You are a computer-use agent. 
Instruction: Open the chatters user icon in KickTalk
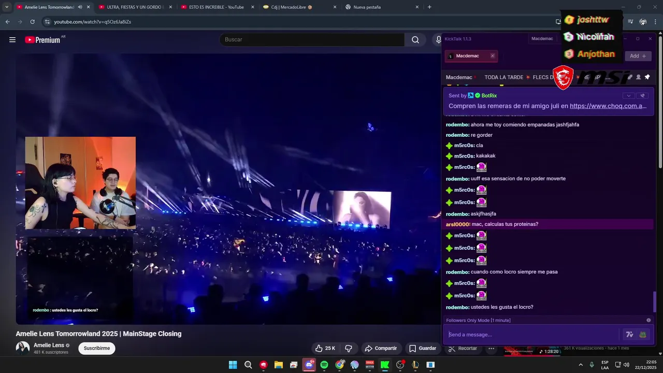point(638,77)
